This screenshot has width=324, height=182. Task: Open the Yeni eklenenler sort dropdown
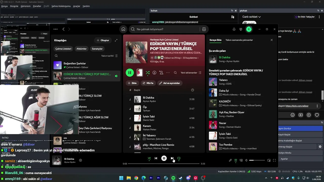(191, 73)
